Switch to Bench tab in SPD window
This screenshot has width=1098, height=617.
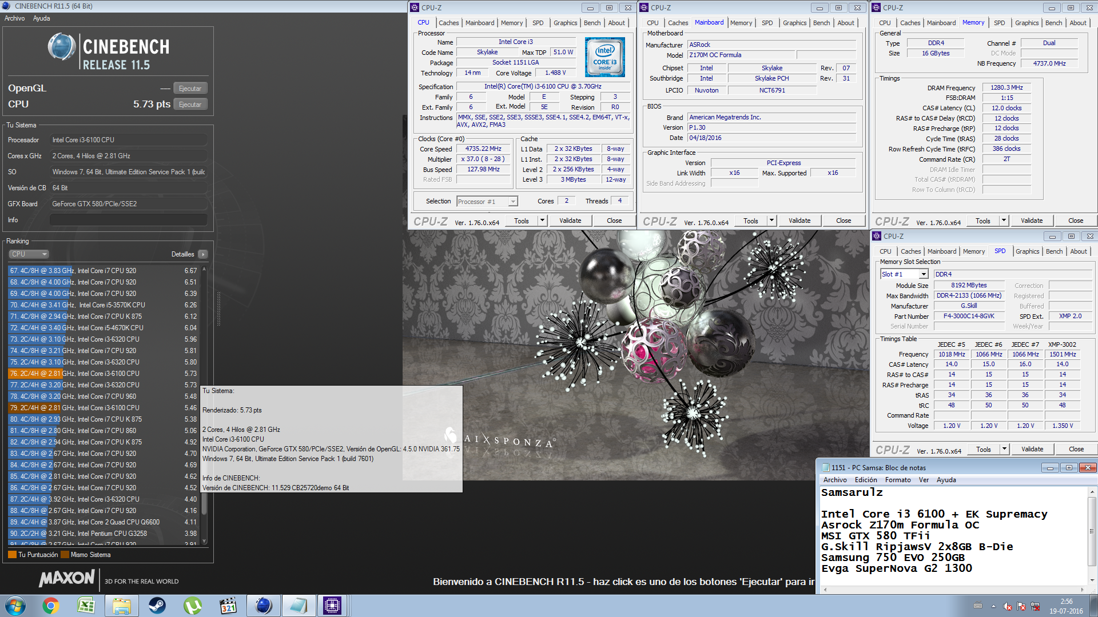[x=1055, y=251]
